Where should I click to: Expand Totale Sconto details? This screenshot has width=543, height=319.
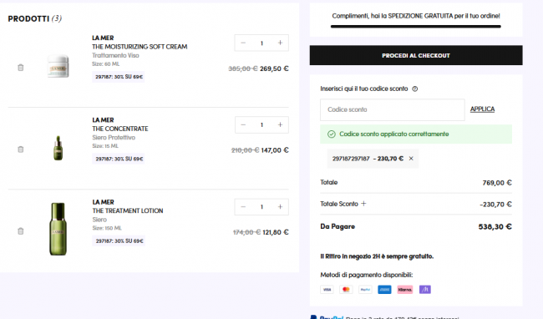(363, 204)
